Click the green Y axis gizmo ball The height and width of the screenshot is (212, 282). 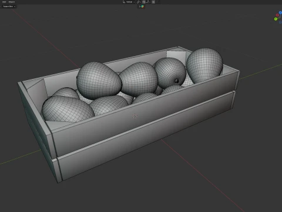(x=276, y=19)
